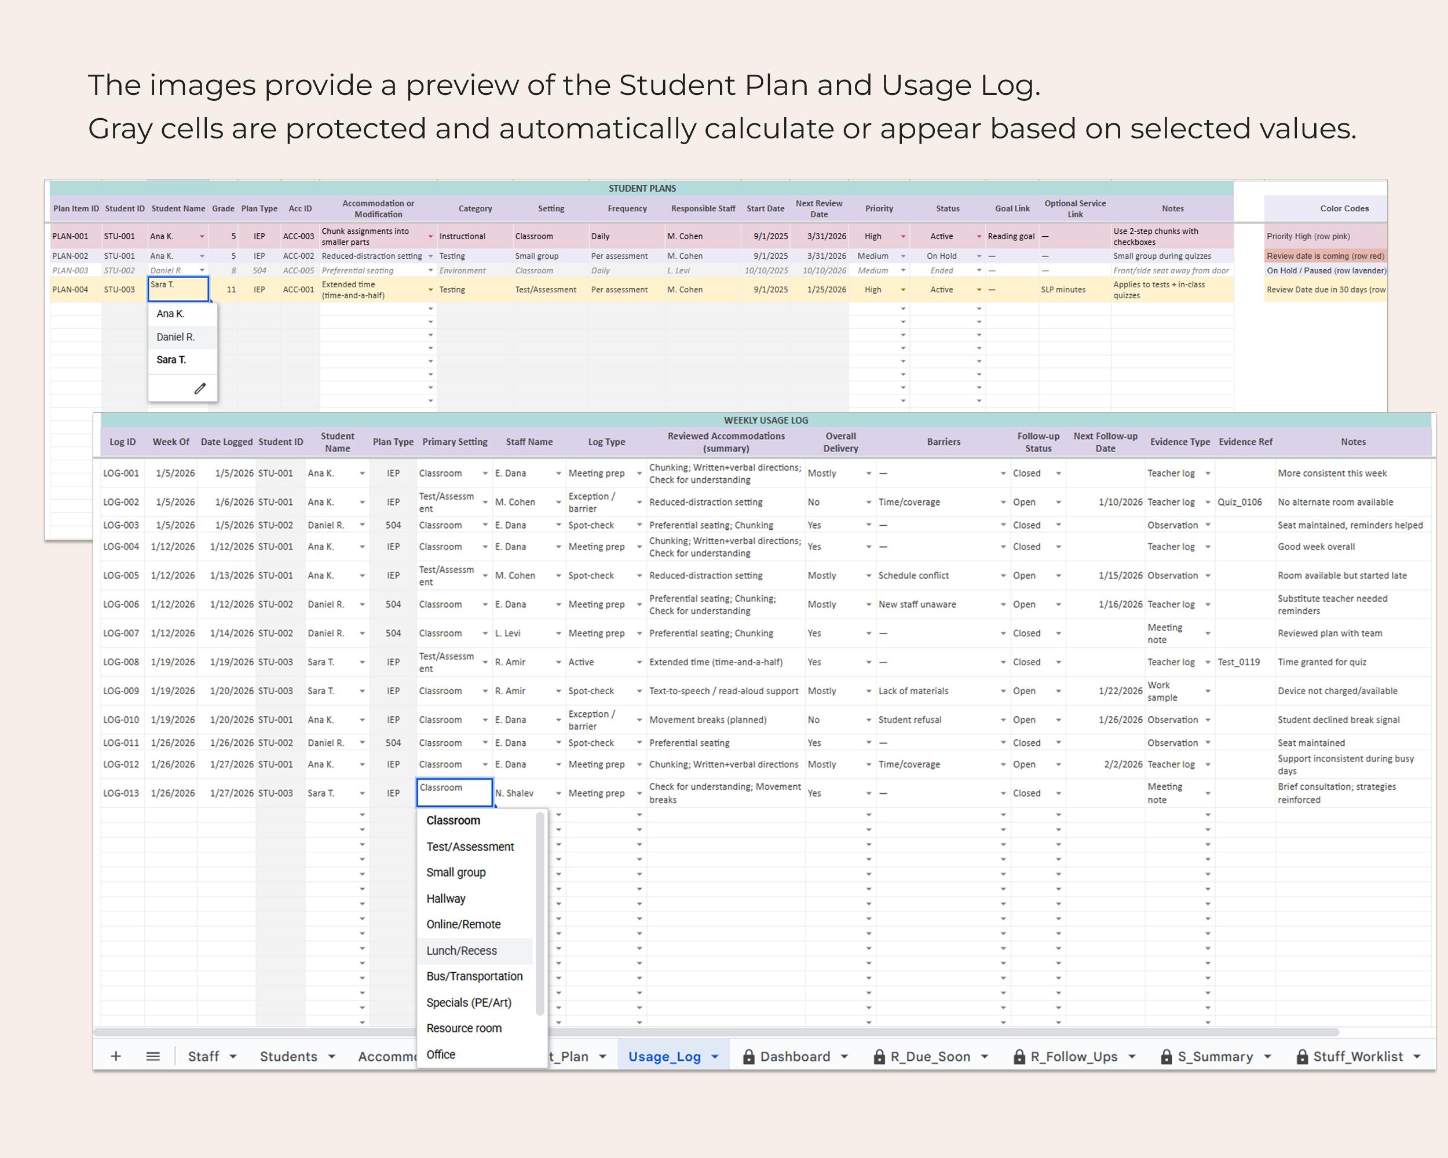Select Small group in Primary Setting list

pyautogui.click(x=476, y=872)
